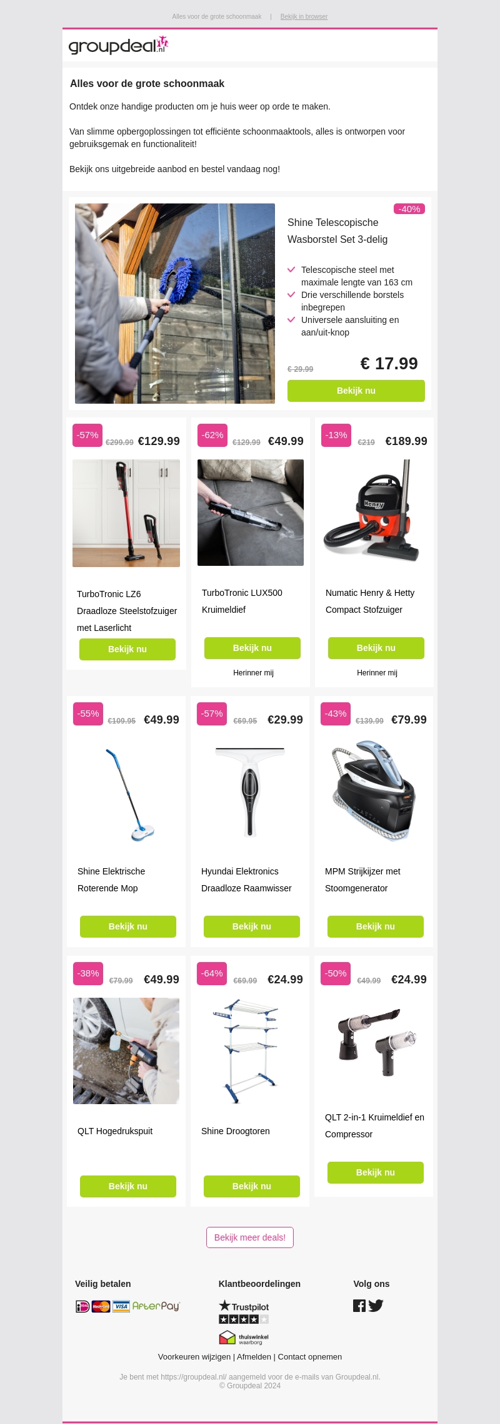This screenshot has height=1424, width=500.
Task: Click Herinner mij under TurboTronic LUX500
Action: tap(253, 673)
